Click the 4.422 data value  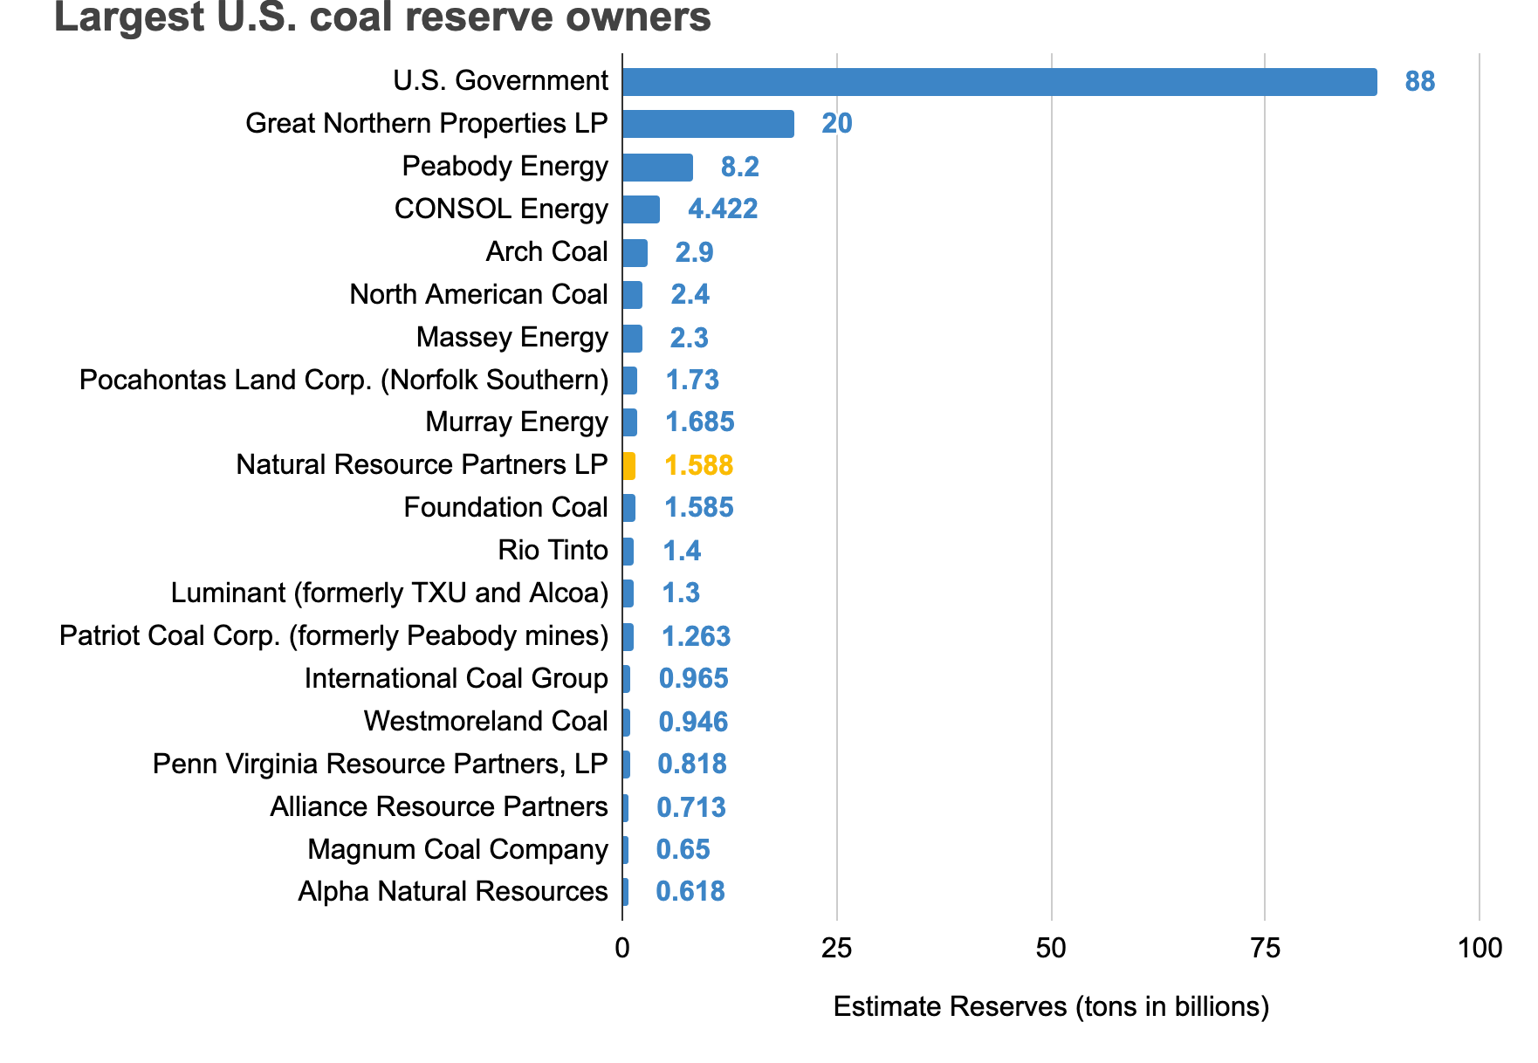723,209
